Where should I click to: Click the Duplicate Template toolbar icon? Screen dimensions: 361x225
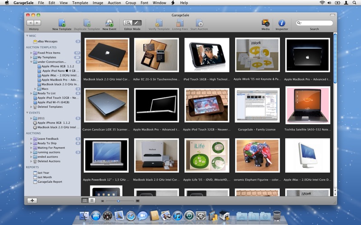(x=87, y=23)
